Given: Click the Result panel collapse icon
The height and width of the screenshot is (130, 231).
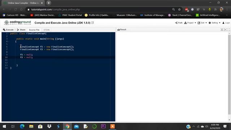Looking at the screenshot, I should (225, 30).
